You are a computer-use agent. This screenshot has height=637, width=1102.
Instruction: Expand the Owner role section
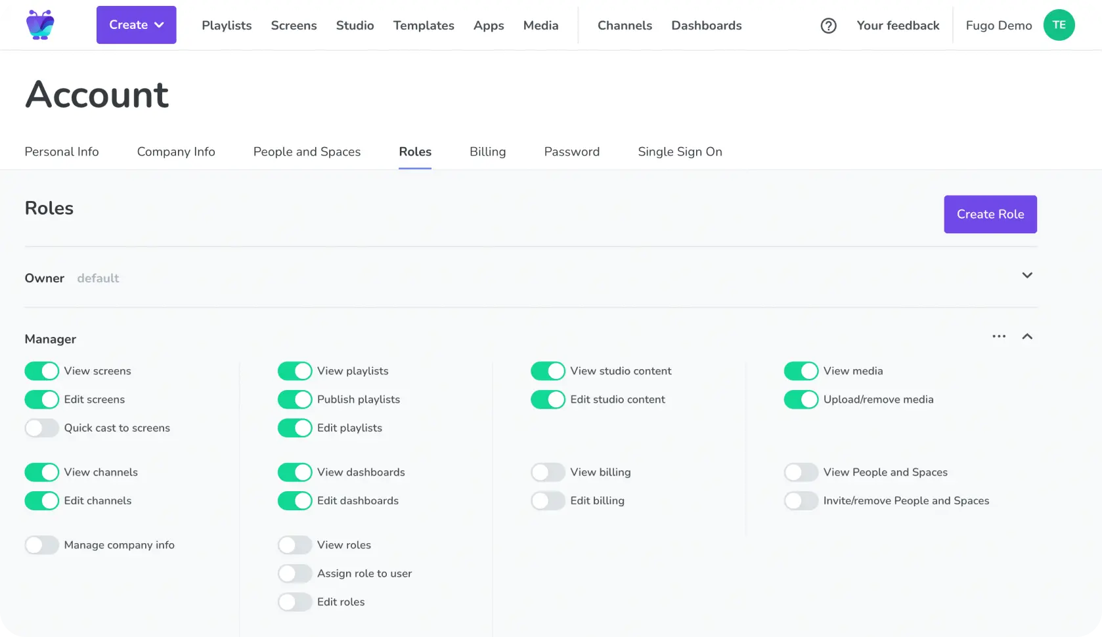[x=1027, y=276]
